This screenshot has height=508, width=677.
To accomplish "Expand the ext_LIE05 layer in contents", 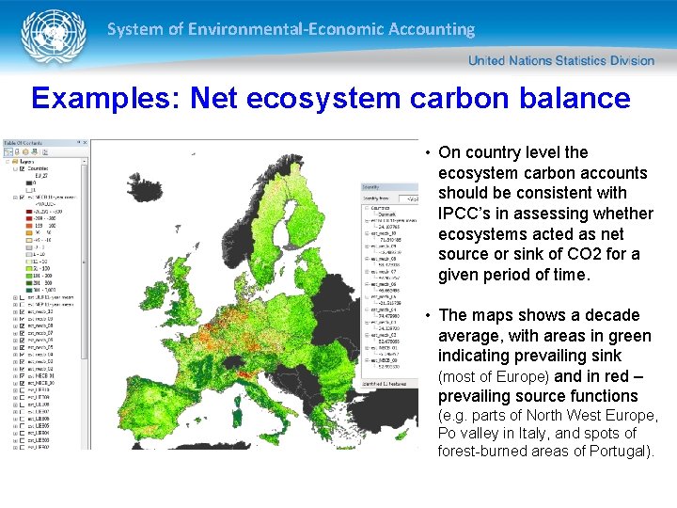I will [x=15, y=426].
